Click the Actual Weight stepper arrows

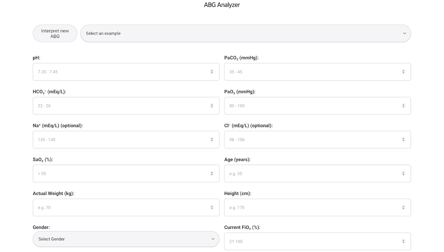tap(212, 208)
